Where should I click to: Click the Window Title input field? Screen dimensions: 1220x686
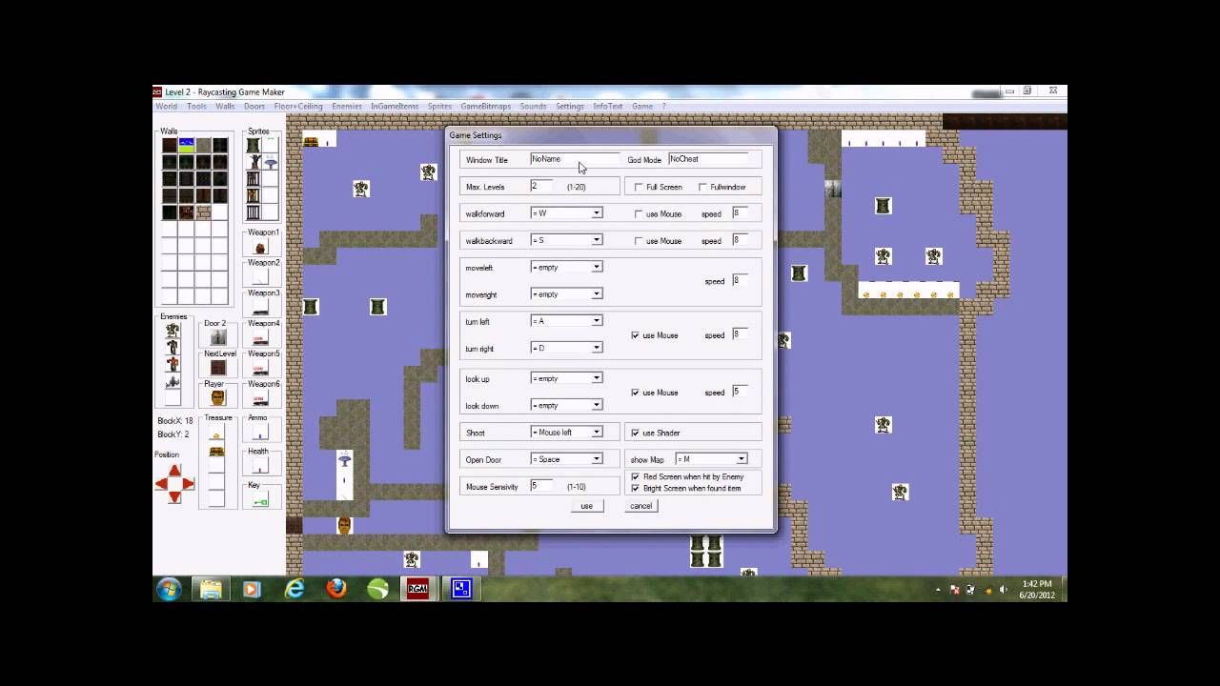pyautogui.click(x=574, y=159)
